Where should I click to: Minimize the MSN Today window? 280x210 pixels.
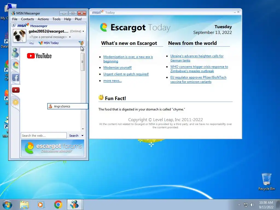(x=235, y=12)
